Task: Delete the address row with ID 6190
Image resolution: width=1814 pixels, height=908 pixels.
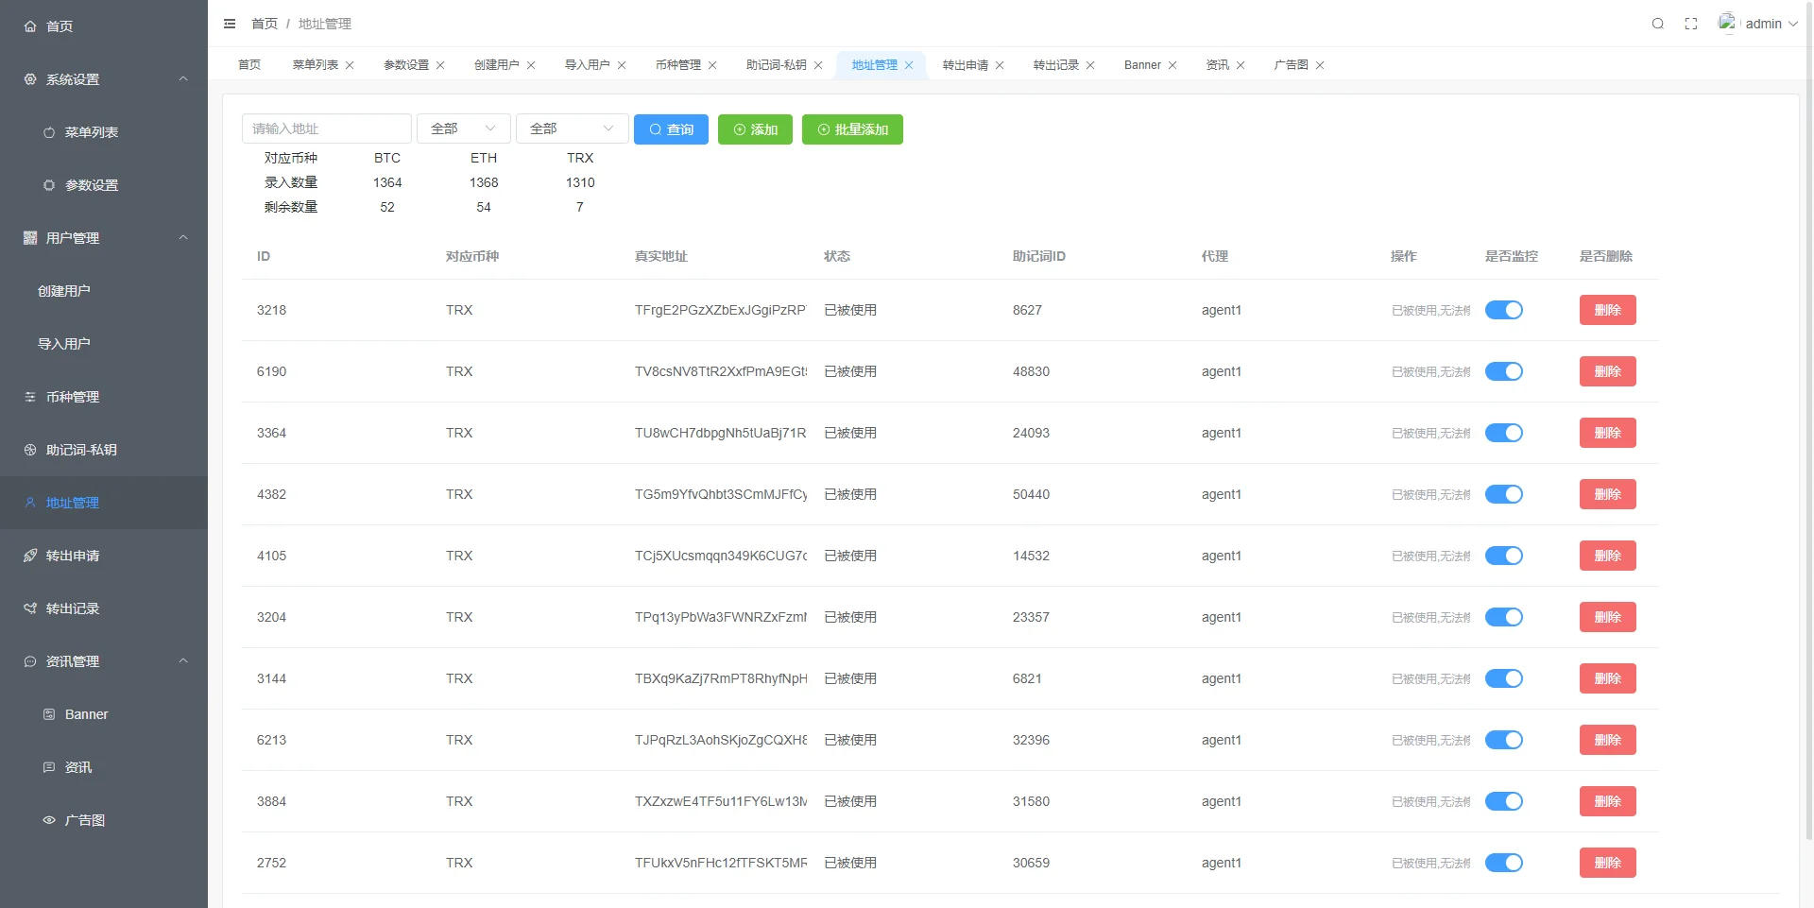Action: click(1607, 371)
